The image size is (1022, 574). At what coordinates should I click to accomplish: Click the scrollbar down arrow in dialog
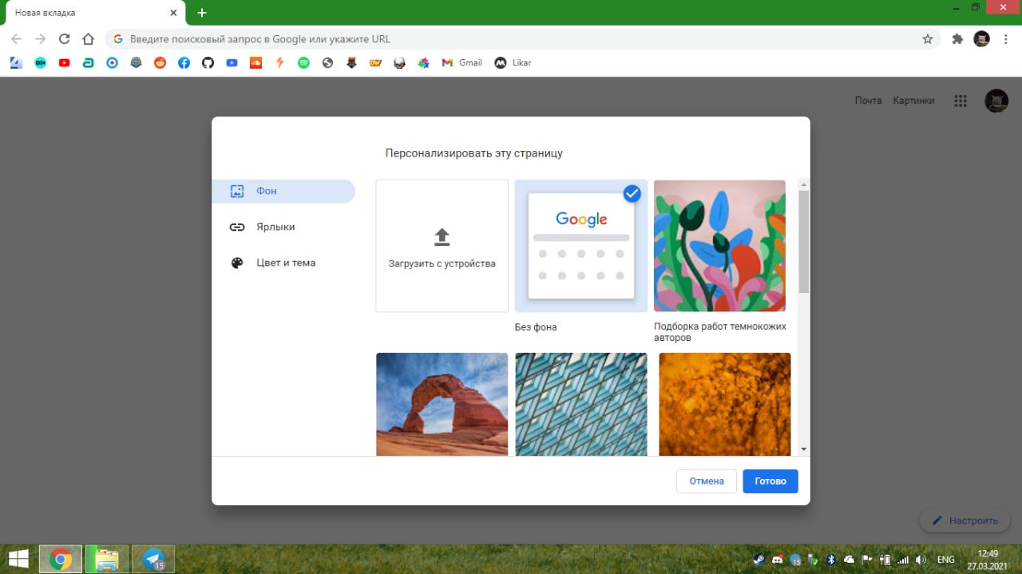pyautogui.click(x=804, y=449)
